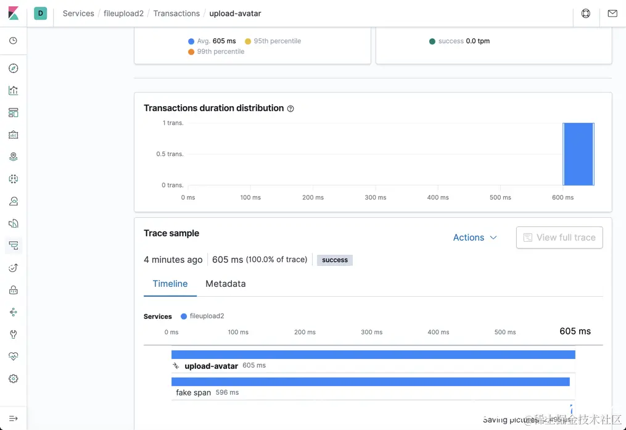Open APM from the sidebar
This screenshot has width=626, height=430.
point(13,246)
